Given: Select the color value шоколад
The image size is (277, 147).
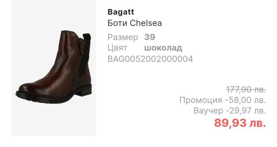Looking at the screenshot, I should click(x=163, y=48).
